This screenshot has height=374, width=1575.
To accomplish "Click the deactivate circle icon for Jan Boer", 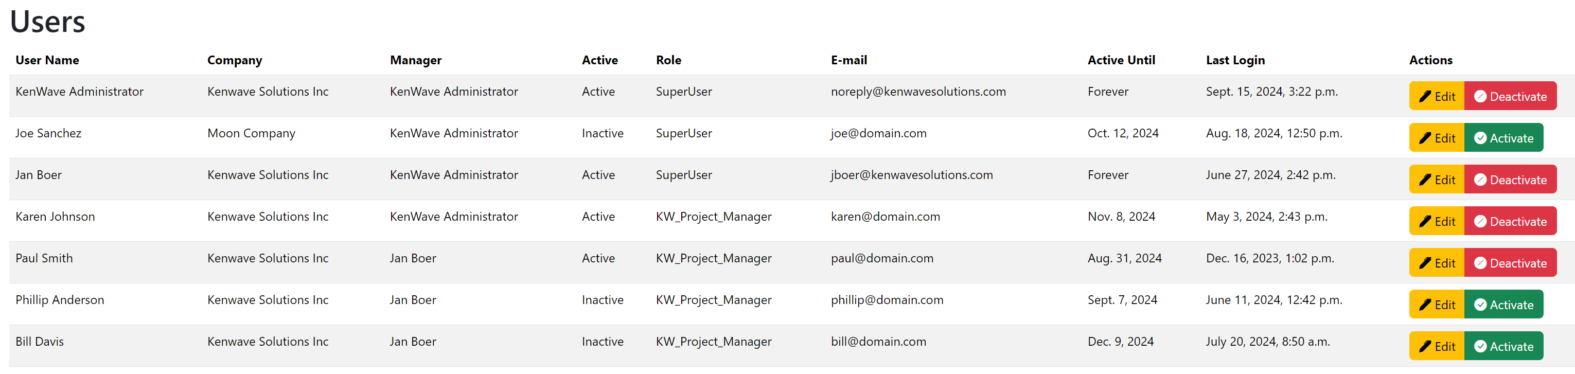I will (x=1480, y=180).
